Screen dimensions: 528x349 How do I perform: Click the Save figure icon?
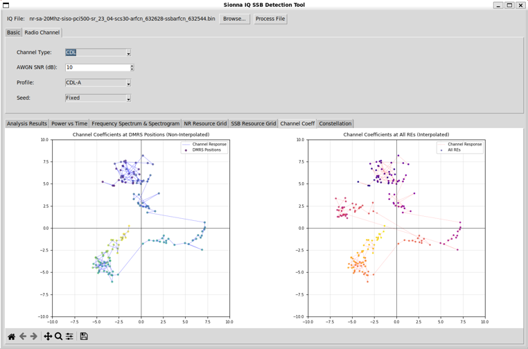[84, 337]
